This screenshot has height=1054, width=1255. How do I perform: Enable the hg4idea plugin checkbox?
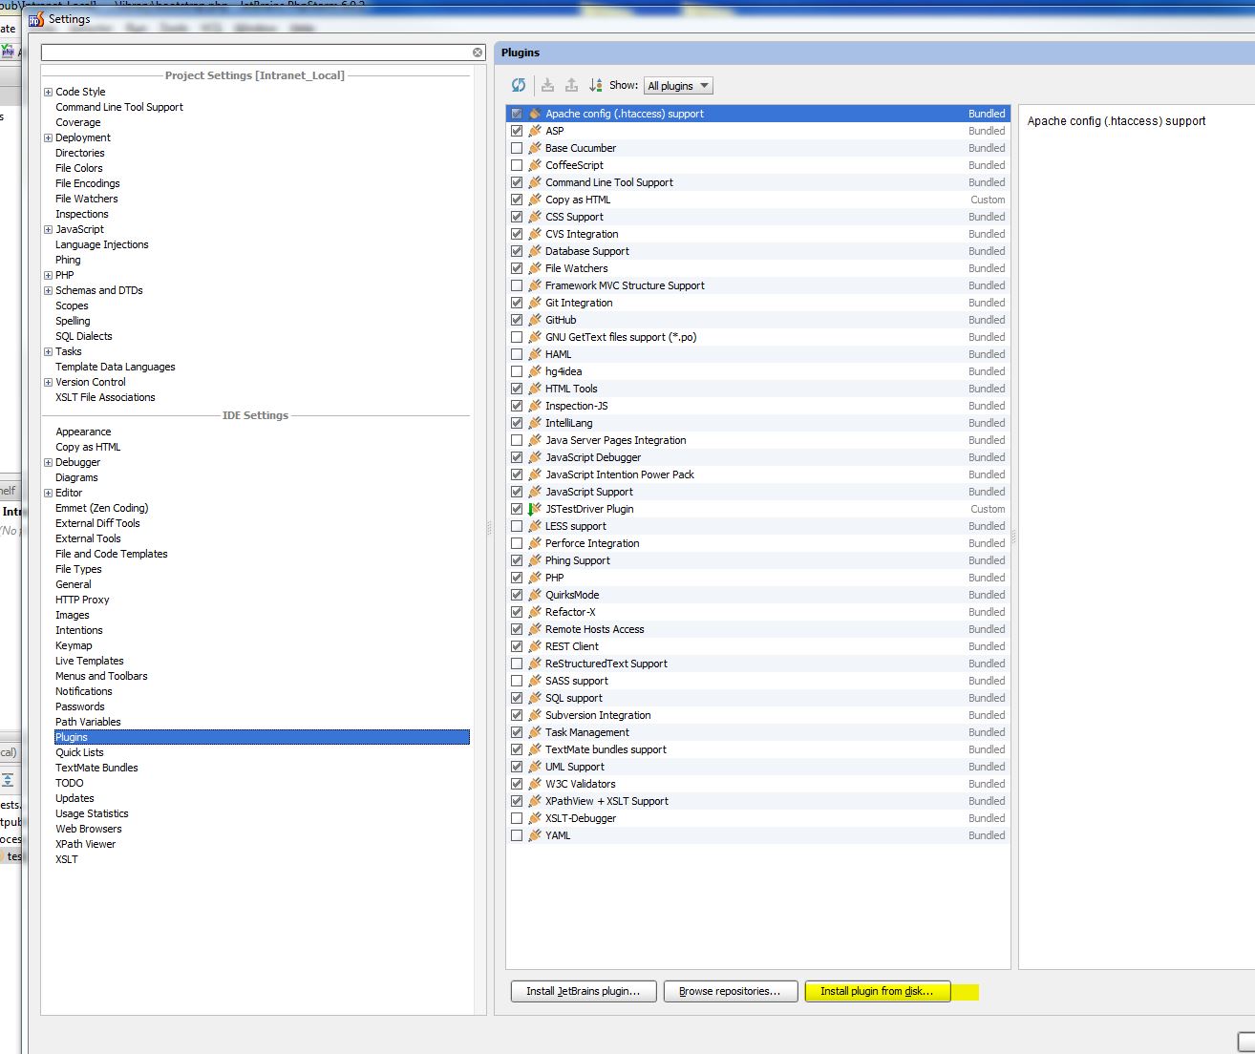click(x=517, y=371)
